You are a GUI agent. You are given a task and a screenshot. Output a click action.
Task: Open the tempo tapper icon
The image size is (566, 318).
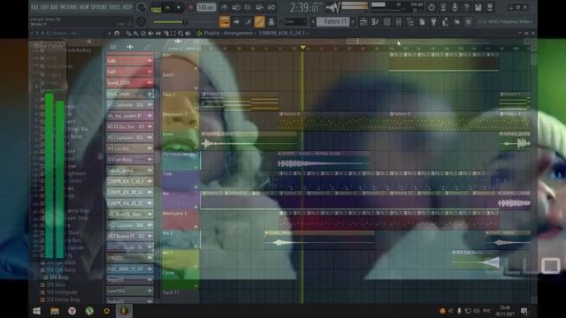445,22
